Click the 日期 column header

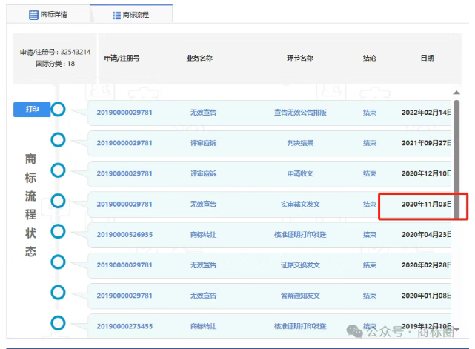coord(427,58)
